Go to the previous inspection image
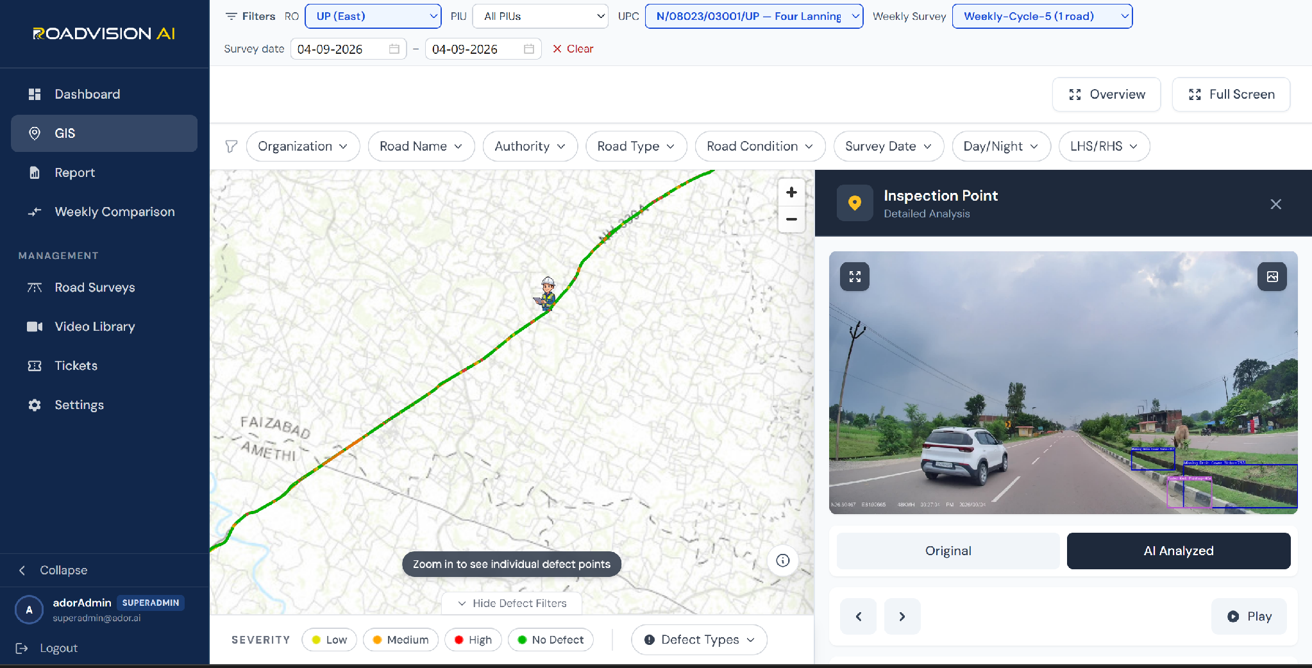This screenshot has width=1312, height=668. click(858, 616)
